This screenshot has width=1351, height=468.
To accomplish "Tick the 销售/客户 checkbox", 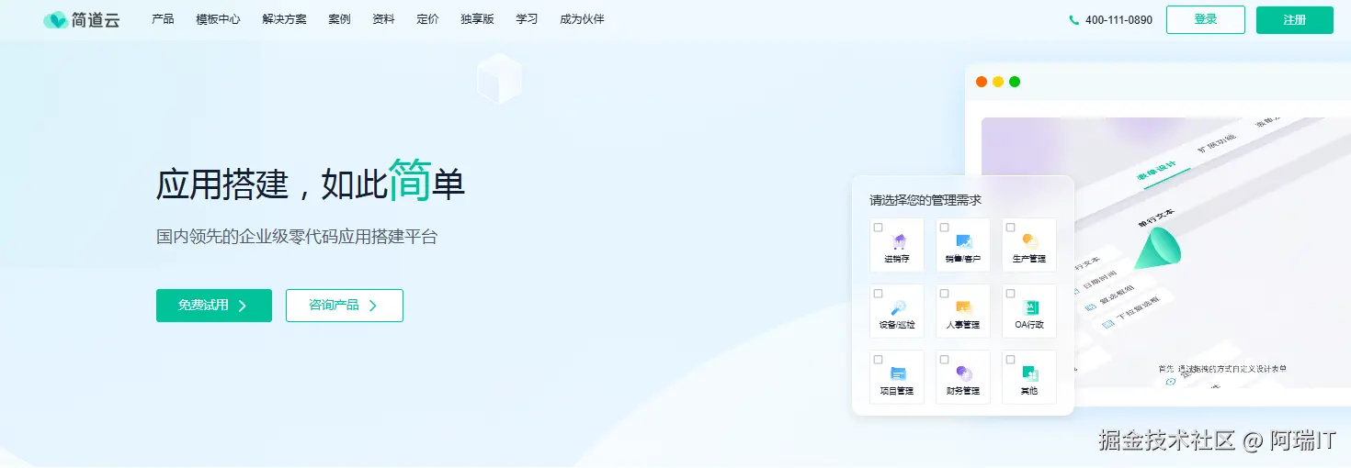I will [945, 228].
